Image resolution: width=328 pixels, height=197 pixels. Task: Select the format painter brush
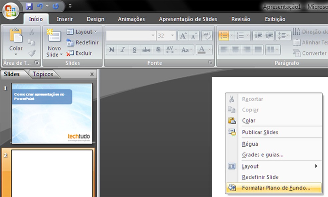click(32, 53)
